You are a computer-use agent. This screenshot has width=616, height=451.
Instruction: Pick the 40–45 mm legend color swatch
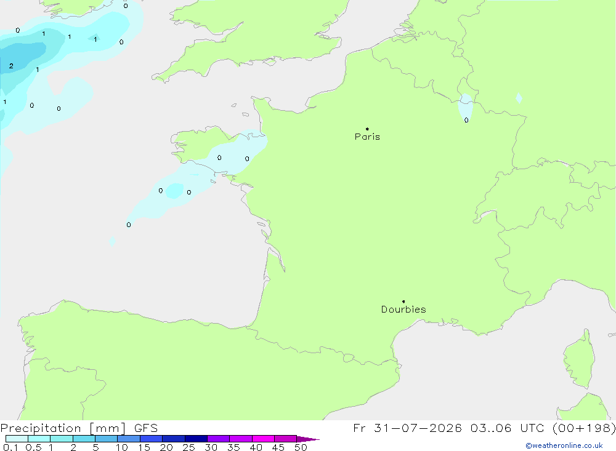pyautogui.click(x=263, y=439)
